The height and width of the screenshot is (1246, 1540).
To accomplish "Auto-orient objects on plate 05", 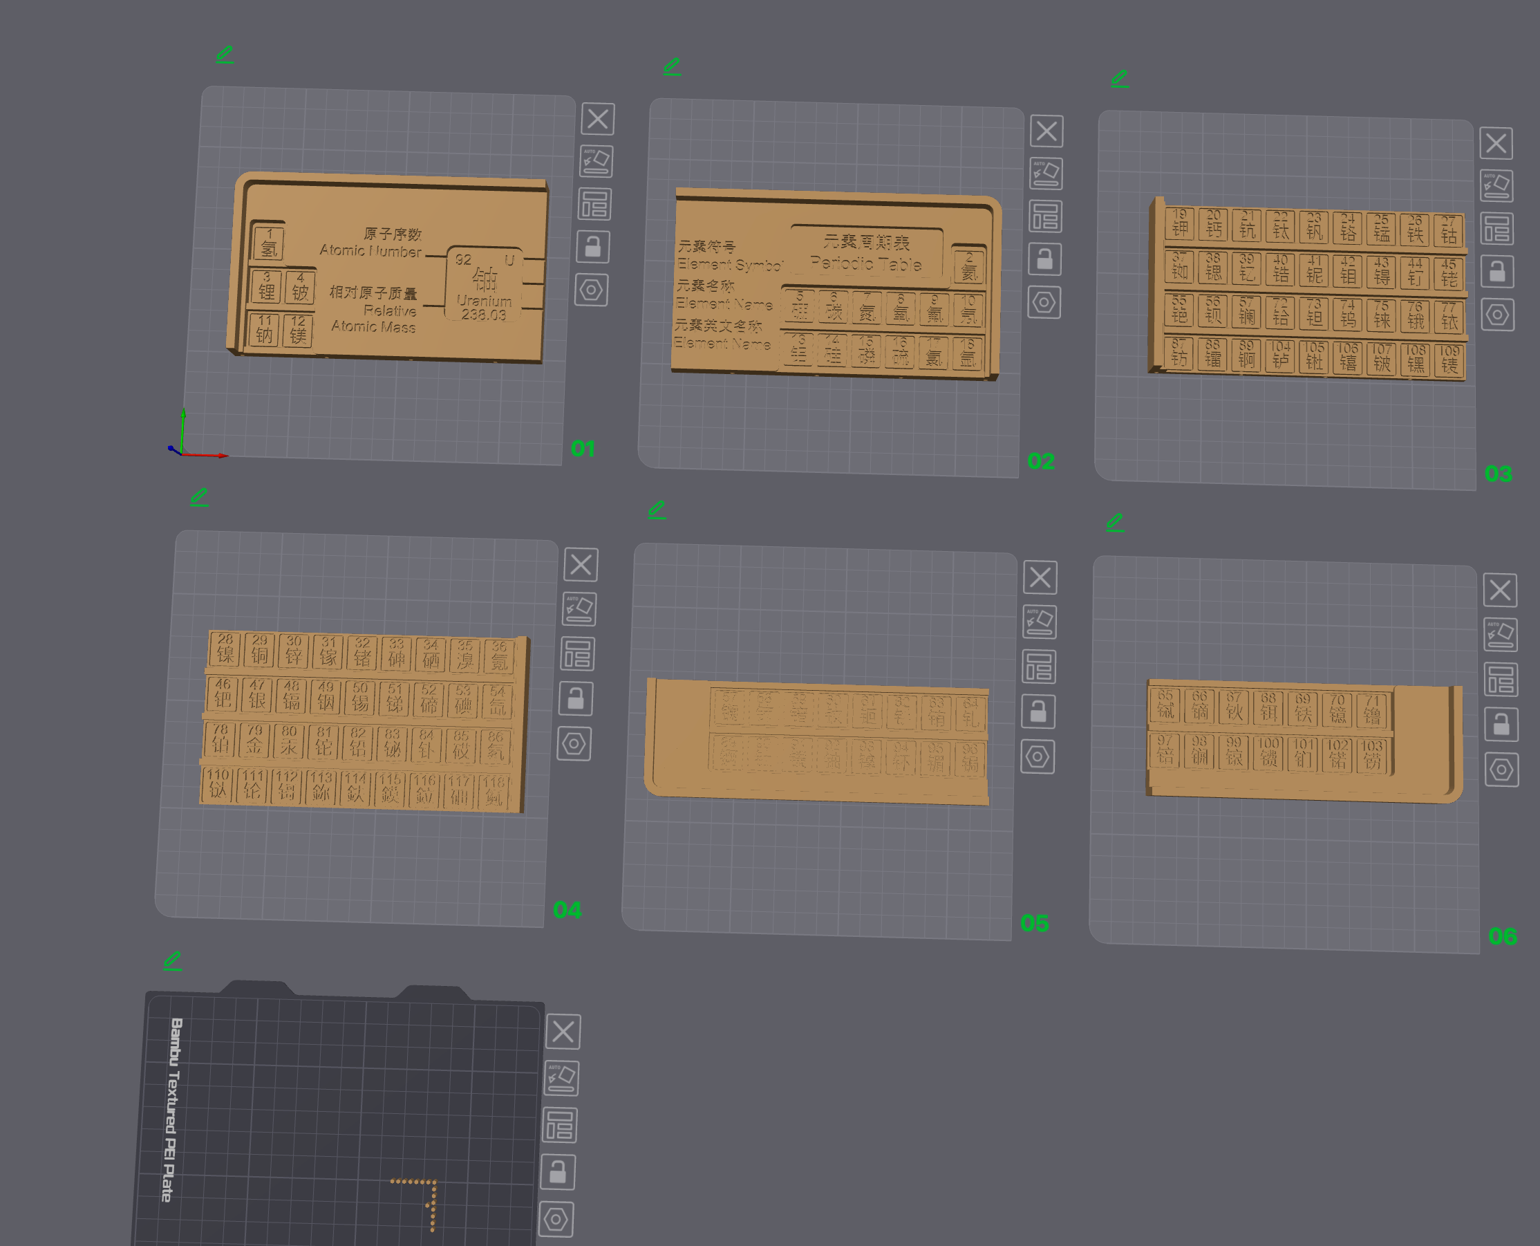I will (1040, 622).
